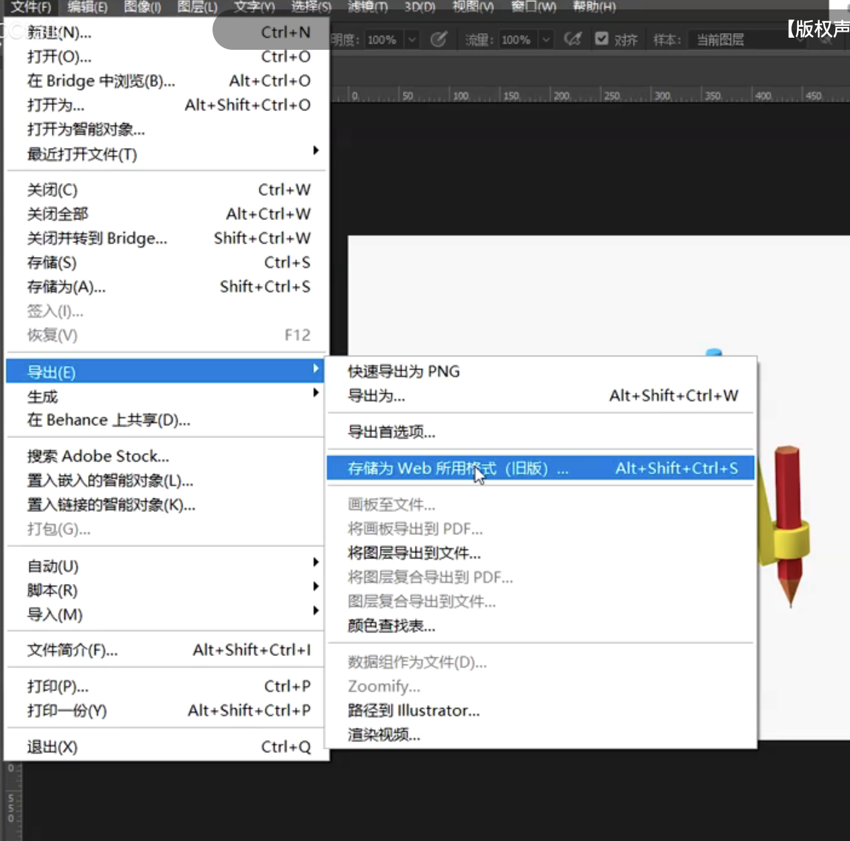Screen dimensions: 850x841
Task: Toggle pressure-for-opacity icon in options bar
Action: click(x=438, y=39)
